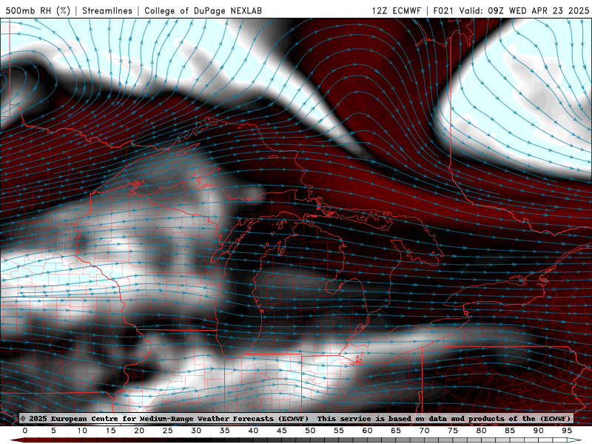Viewport: 592px width, 444px height.
Task: Click the colorbar label "95"
Action: point(567,431)
